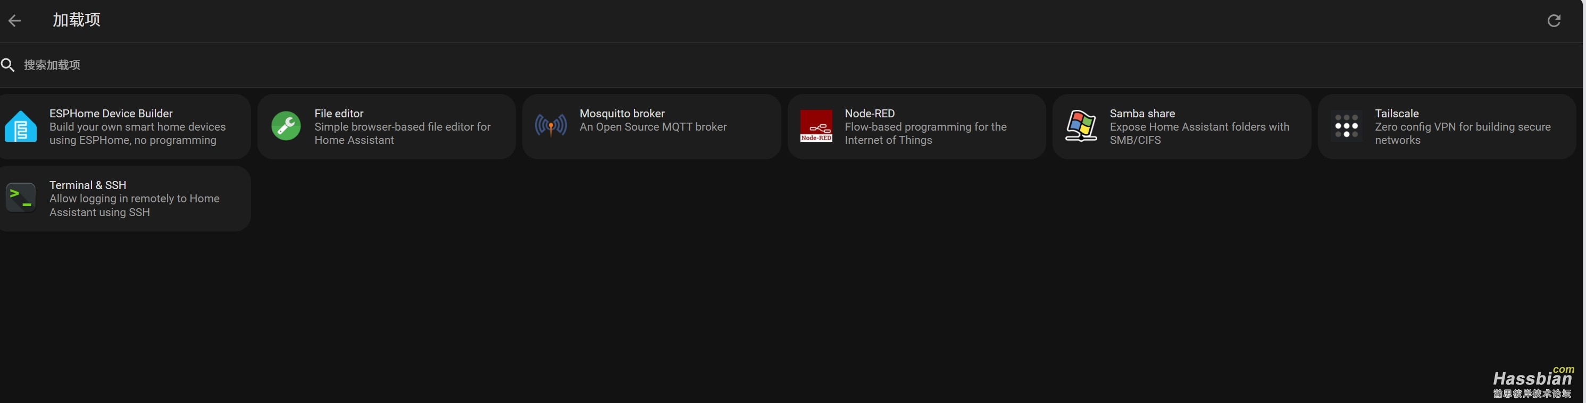Click the File editor wrench icon
1586x403 pixels.
click(x=286, y=126)
